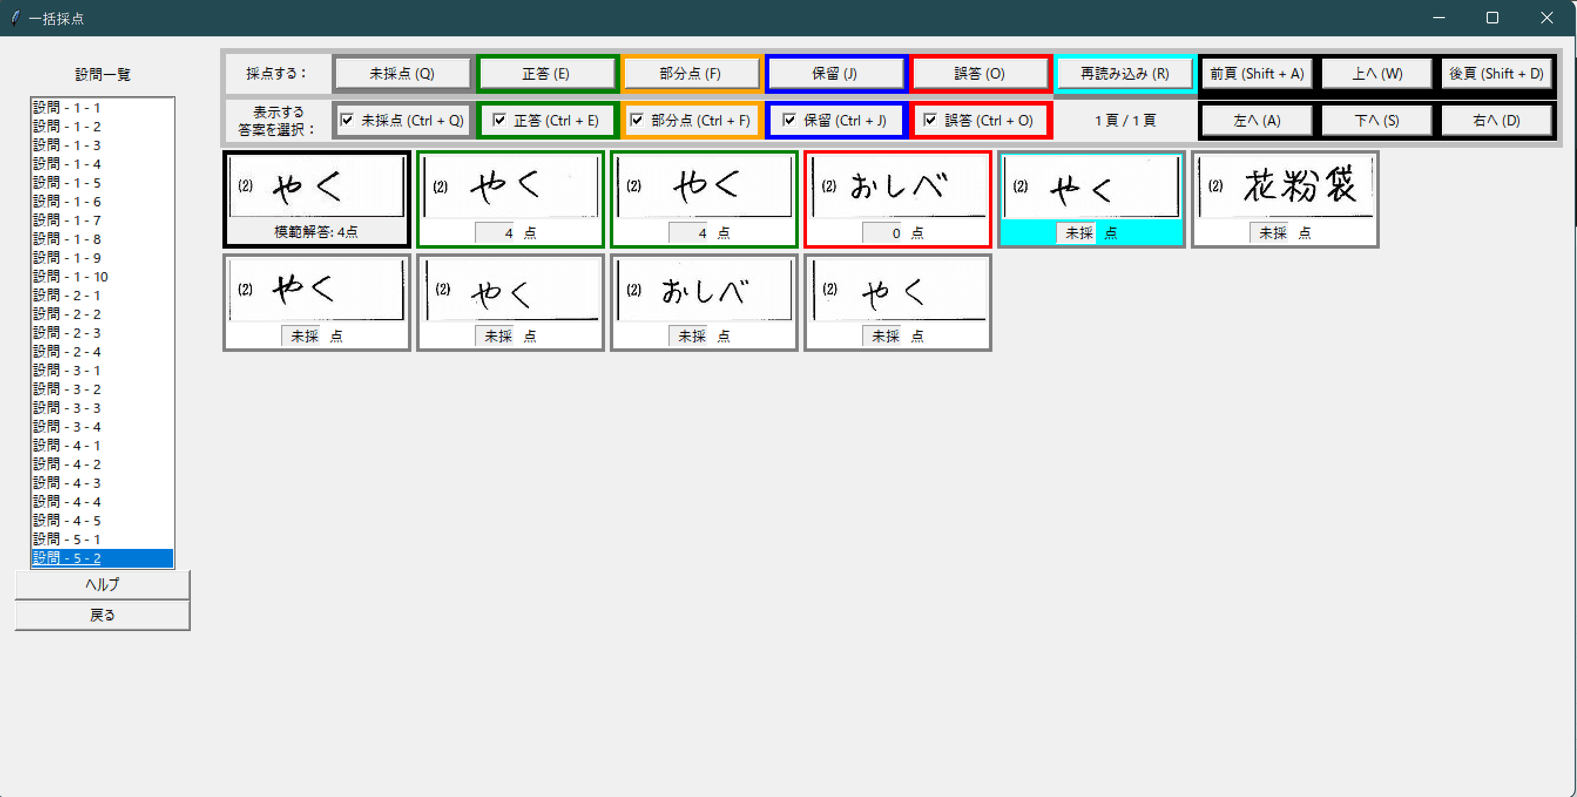Select 設問 - 1 - 1 in list
1577x797 pixels.
coord(66,108)
